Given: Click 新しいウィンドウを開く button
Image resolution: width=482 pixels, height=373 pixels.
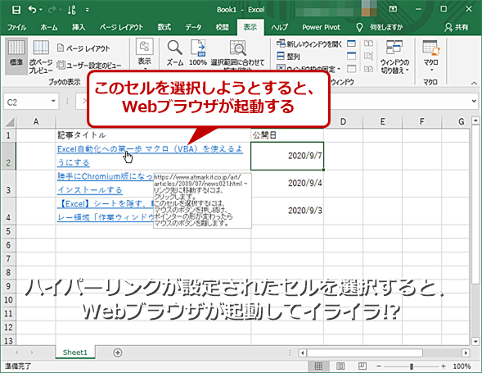Looking at the screenshot, I should 309,44.
